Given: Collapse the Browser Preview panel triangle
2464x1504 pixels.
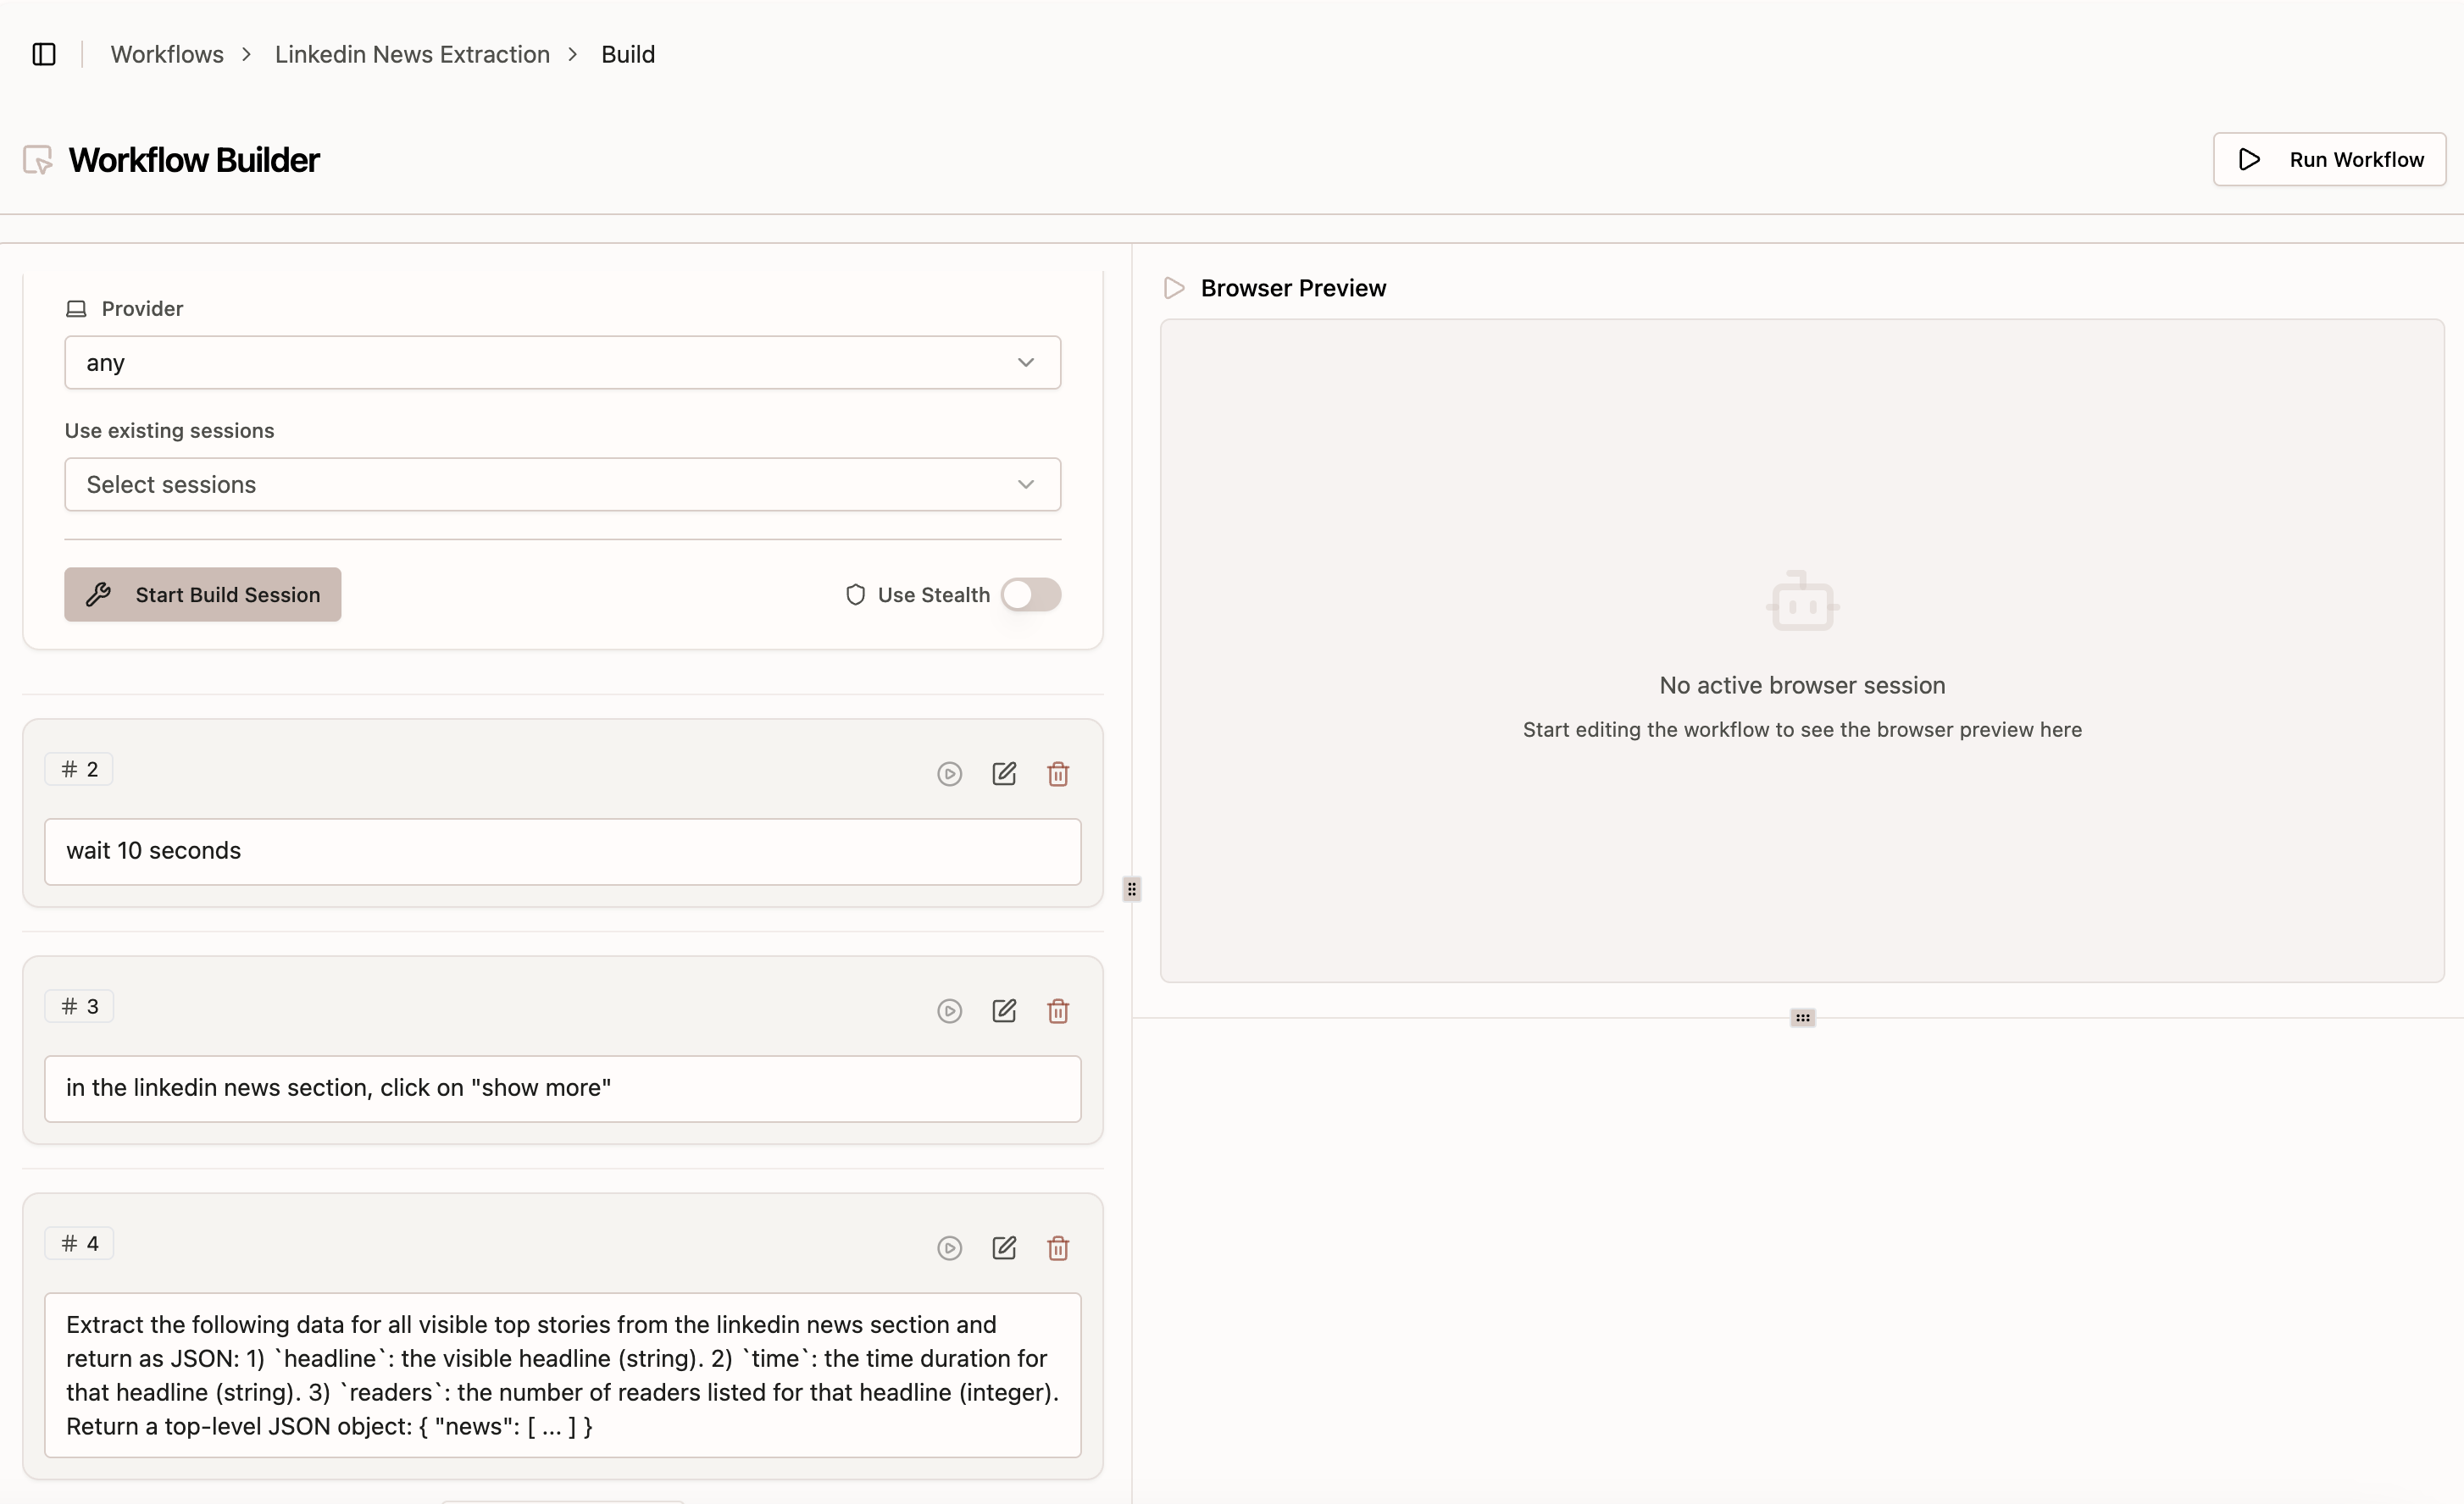Looking at the screenshot, I should click(1174, 289).
